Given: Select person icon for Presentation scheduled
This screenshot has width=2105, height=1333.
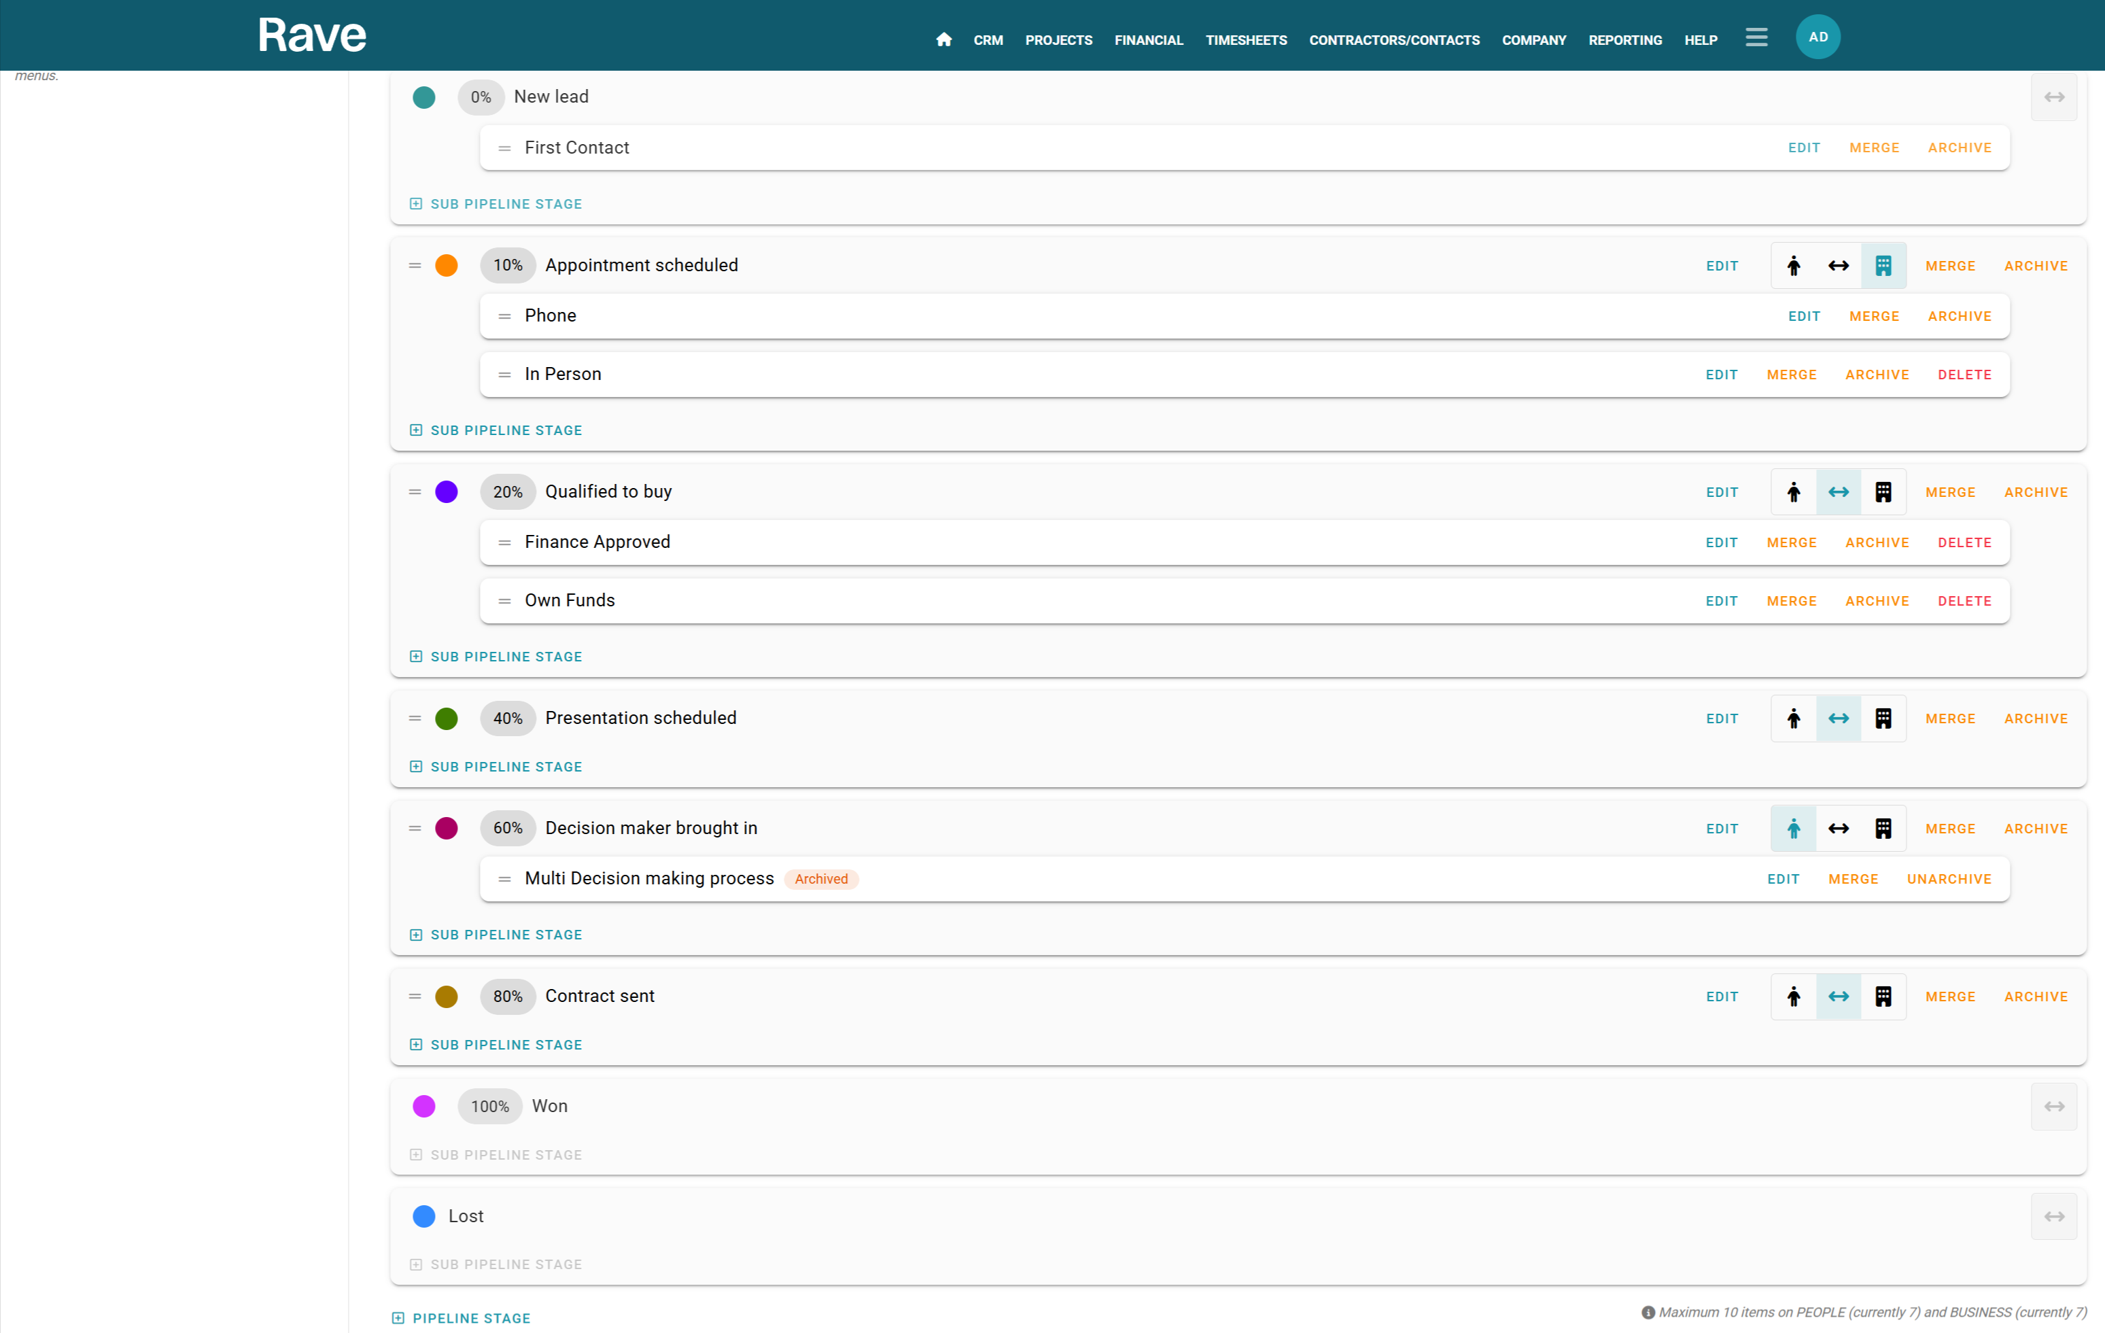Looking at the screenshot, I should (x=1794, y=719).
